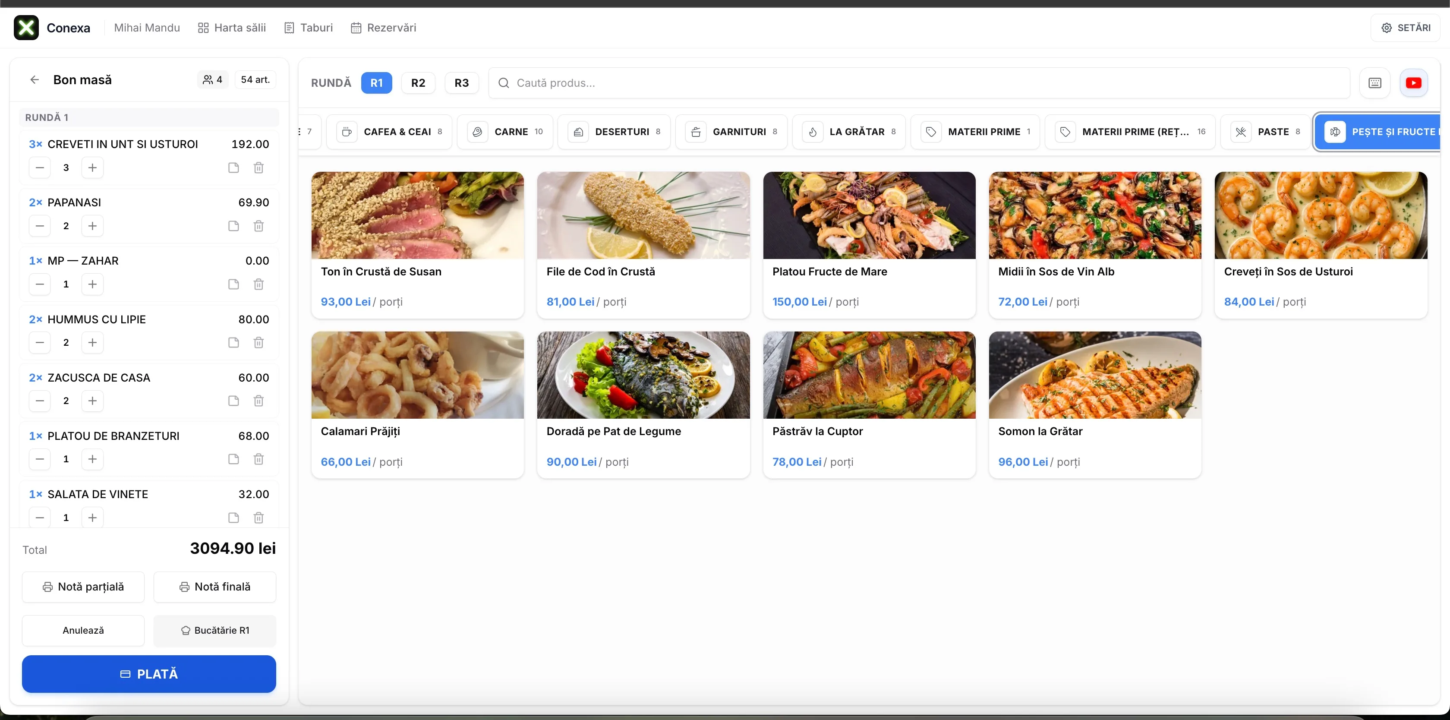
Task: Trash the SALATA DE VINETE item
Action: tap(258, 518)
